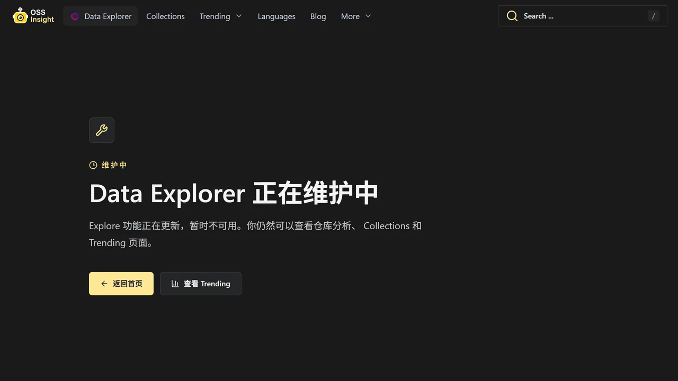This screenshot has width=678, height=381.
Task: Open the OSS Insight logo home link
Action: point(33,16)
